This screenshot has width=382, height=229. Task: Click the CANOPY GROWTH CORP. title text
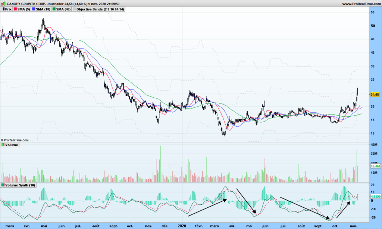26,4
